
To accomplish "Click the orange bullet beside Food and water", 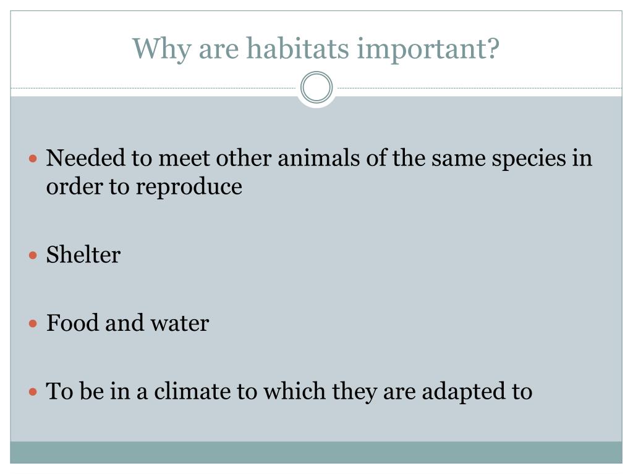I will coord(33,323).
